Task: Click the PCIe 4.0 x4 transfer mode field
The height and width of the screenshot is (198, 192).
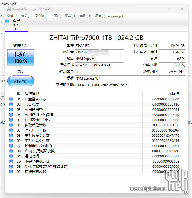Action: pos(99,65)
